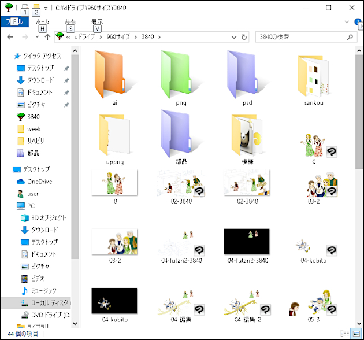This screenshot has width=364, height=340.
Task: Click the Forward navigation arrow
Action: pos(25,37)
